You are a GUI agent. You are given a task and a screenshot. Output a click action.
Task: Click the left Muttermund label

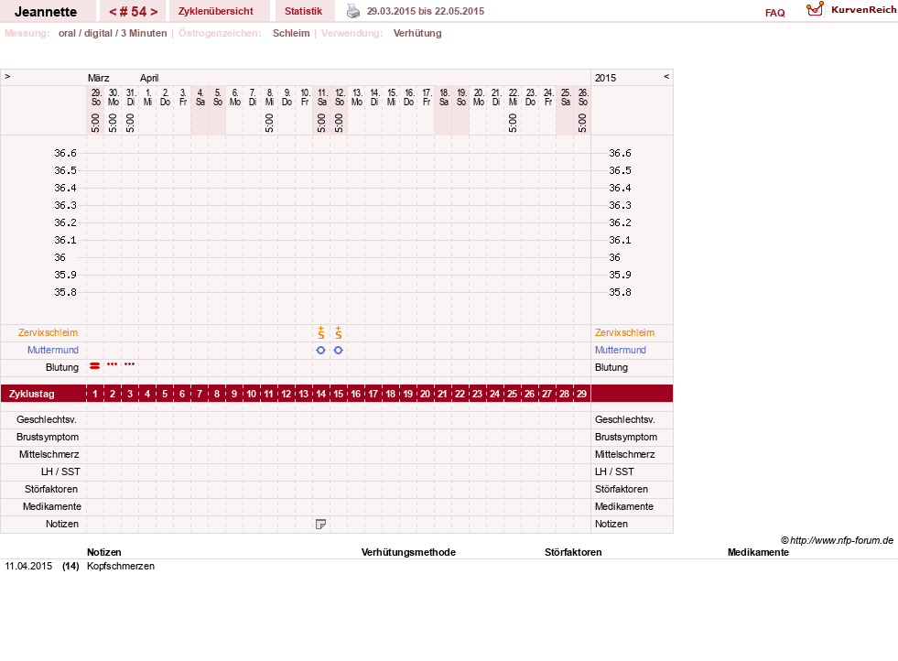53,350
